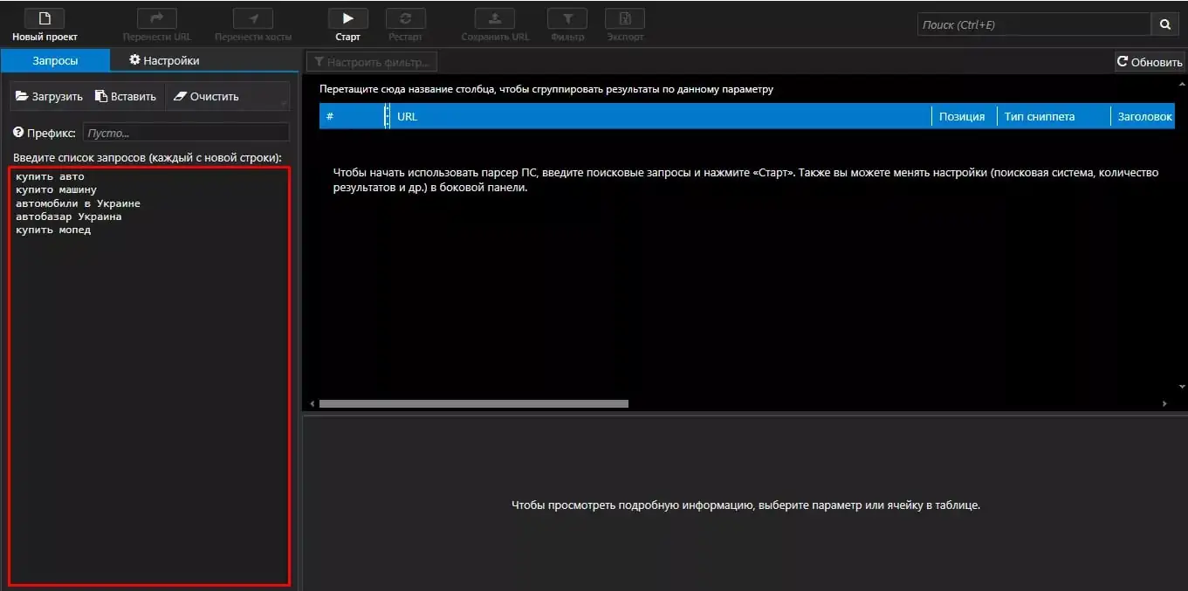Screen dimensions: 1188x591
Task: Click the magnifier search button
Action: [x=1165, y=24]
